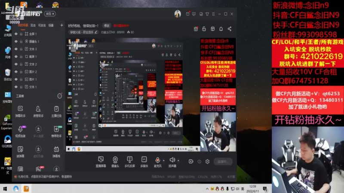
Task: Open the 弹幕助手 tool
Action: tap(20, 111)
